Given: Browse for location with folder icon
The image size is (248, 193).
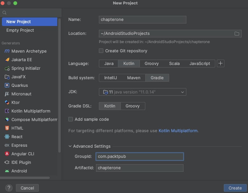Looking at the screenshot, I should (237, 34).
